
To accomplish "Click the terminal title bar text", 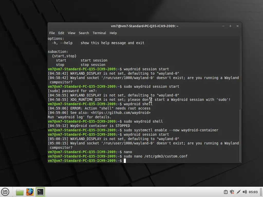I will pyautogui.click(x=145, y=26).
